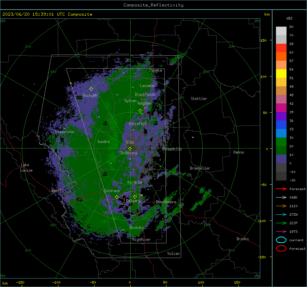This screenshot has width=307, height=287.
Task: Select the white 04DK arrow legend icon
Action: [x=281, y=197]
